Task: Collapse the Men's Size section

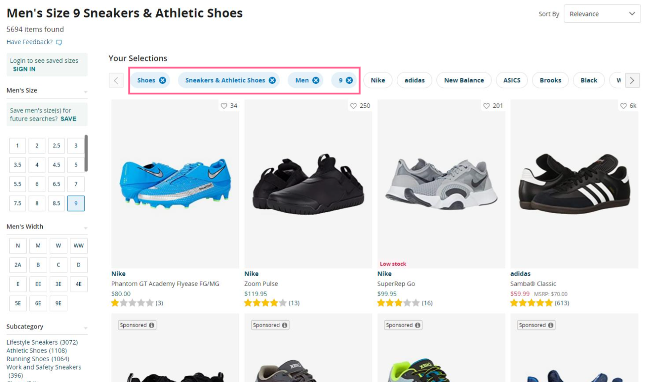Action: 85,91
